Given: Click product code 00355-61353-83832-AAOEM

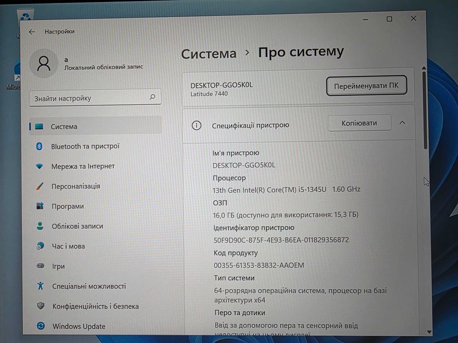Looking at the screenshot, I should tap(259, 265).
